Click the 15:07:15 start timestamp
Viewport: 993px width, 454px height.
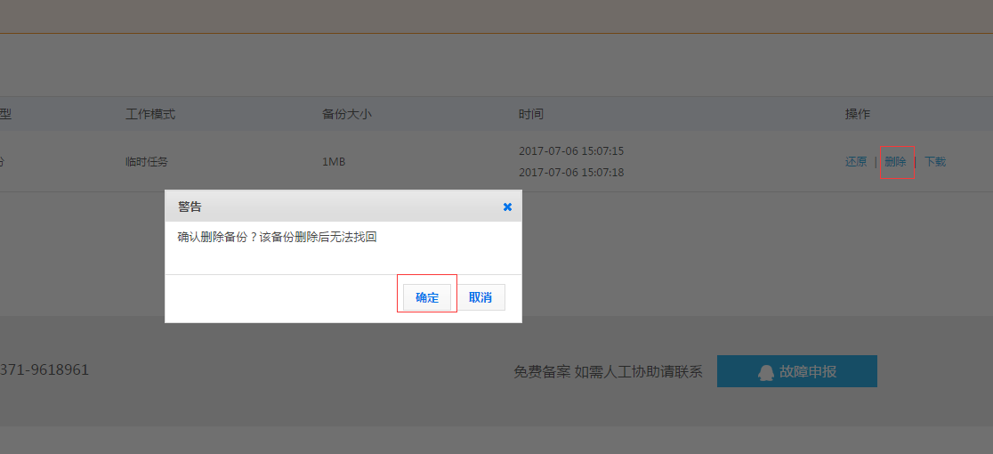pyautogui.click(x=571, y=151)
